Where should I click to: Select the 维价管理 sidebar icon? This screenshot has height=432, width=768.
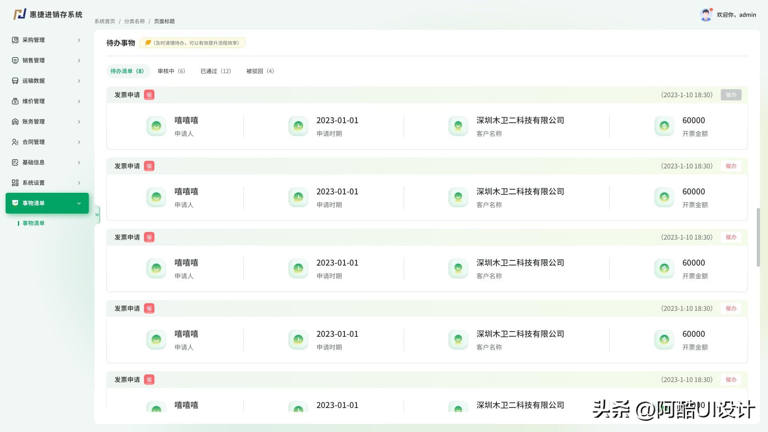pyautogui.click(x=15, y=101)
